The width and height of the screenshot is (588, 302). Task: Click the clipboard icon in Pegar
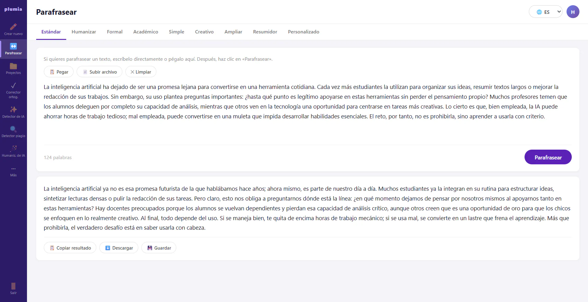(52, 72)
